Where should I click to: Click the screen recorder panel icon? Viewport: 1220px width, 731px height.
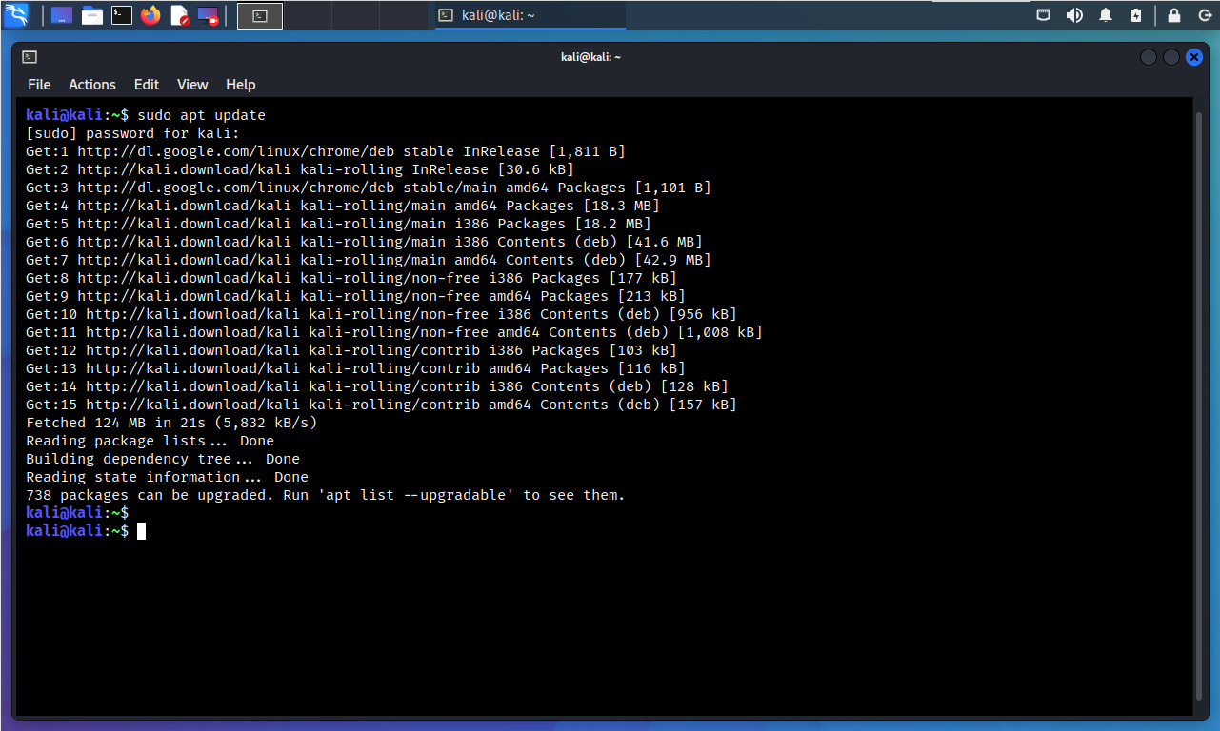[x=208, y=15]
